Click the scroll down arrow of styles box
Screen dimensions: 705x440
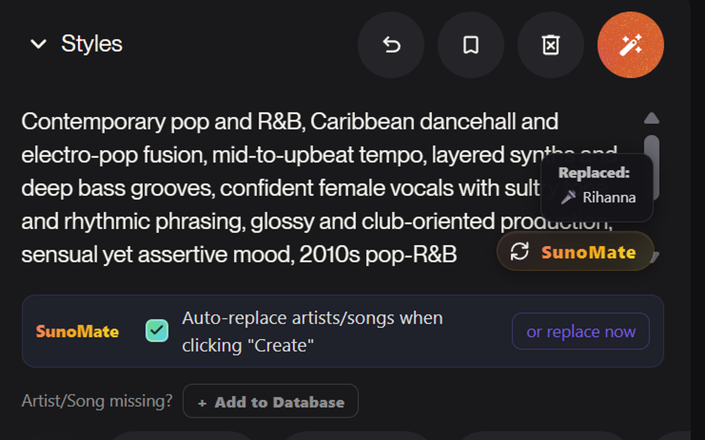(x=653, y=256)
